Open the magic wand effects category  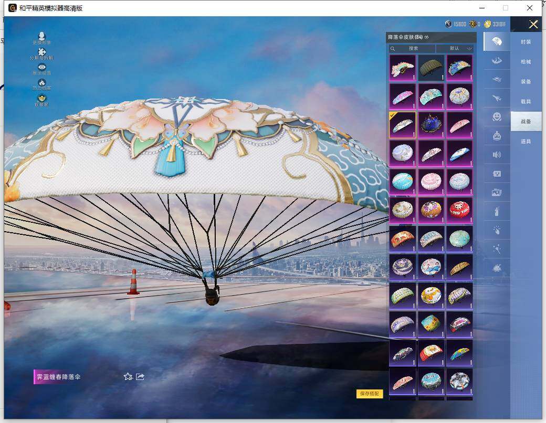click(496, 249)
